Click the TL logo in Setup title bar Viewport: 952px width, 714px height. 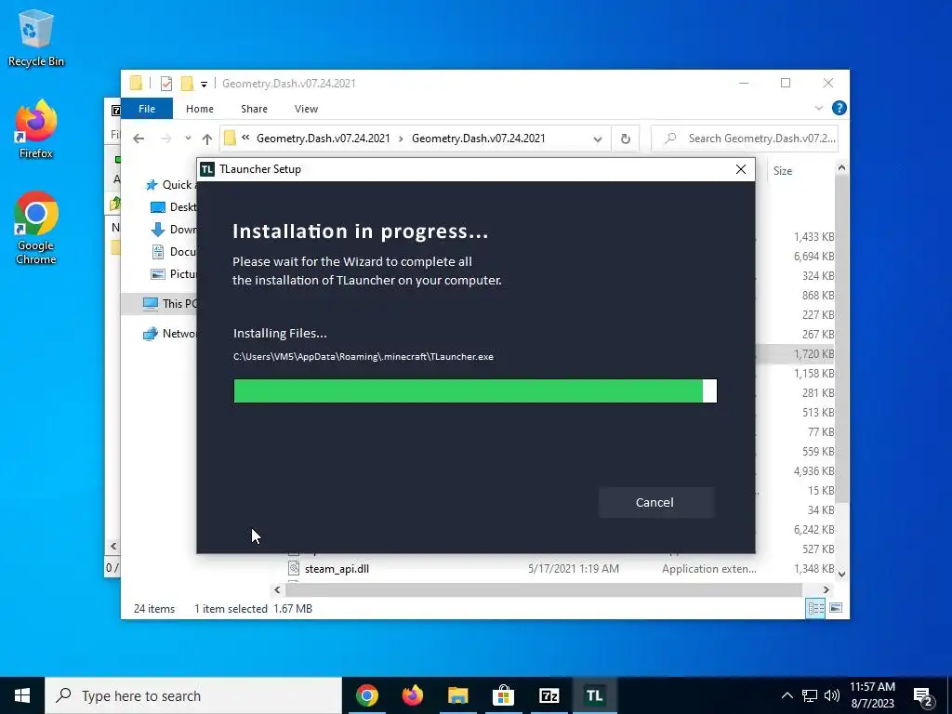(207, 169)
